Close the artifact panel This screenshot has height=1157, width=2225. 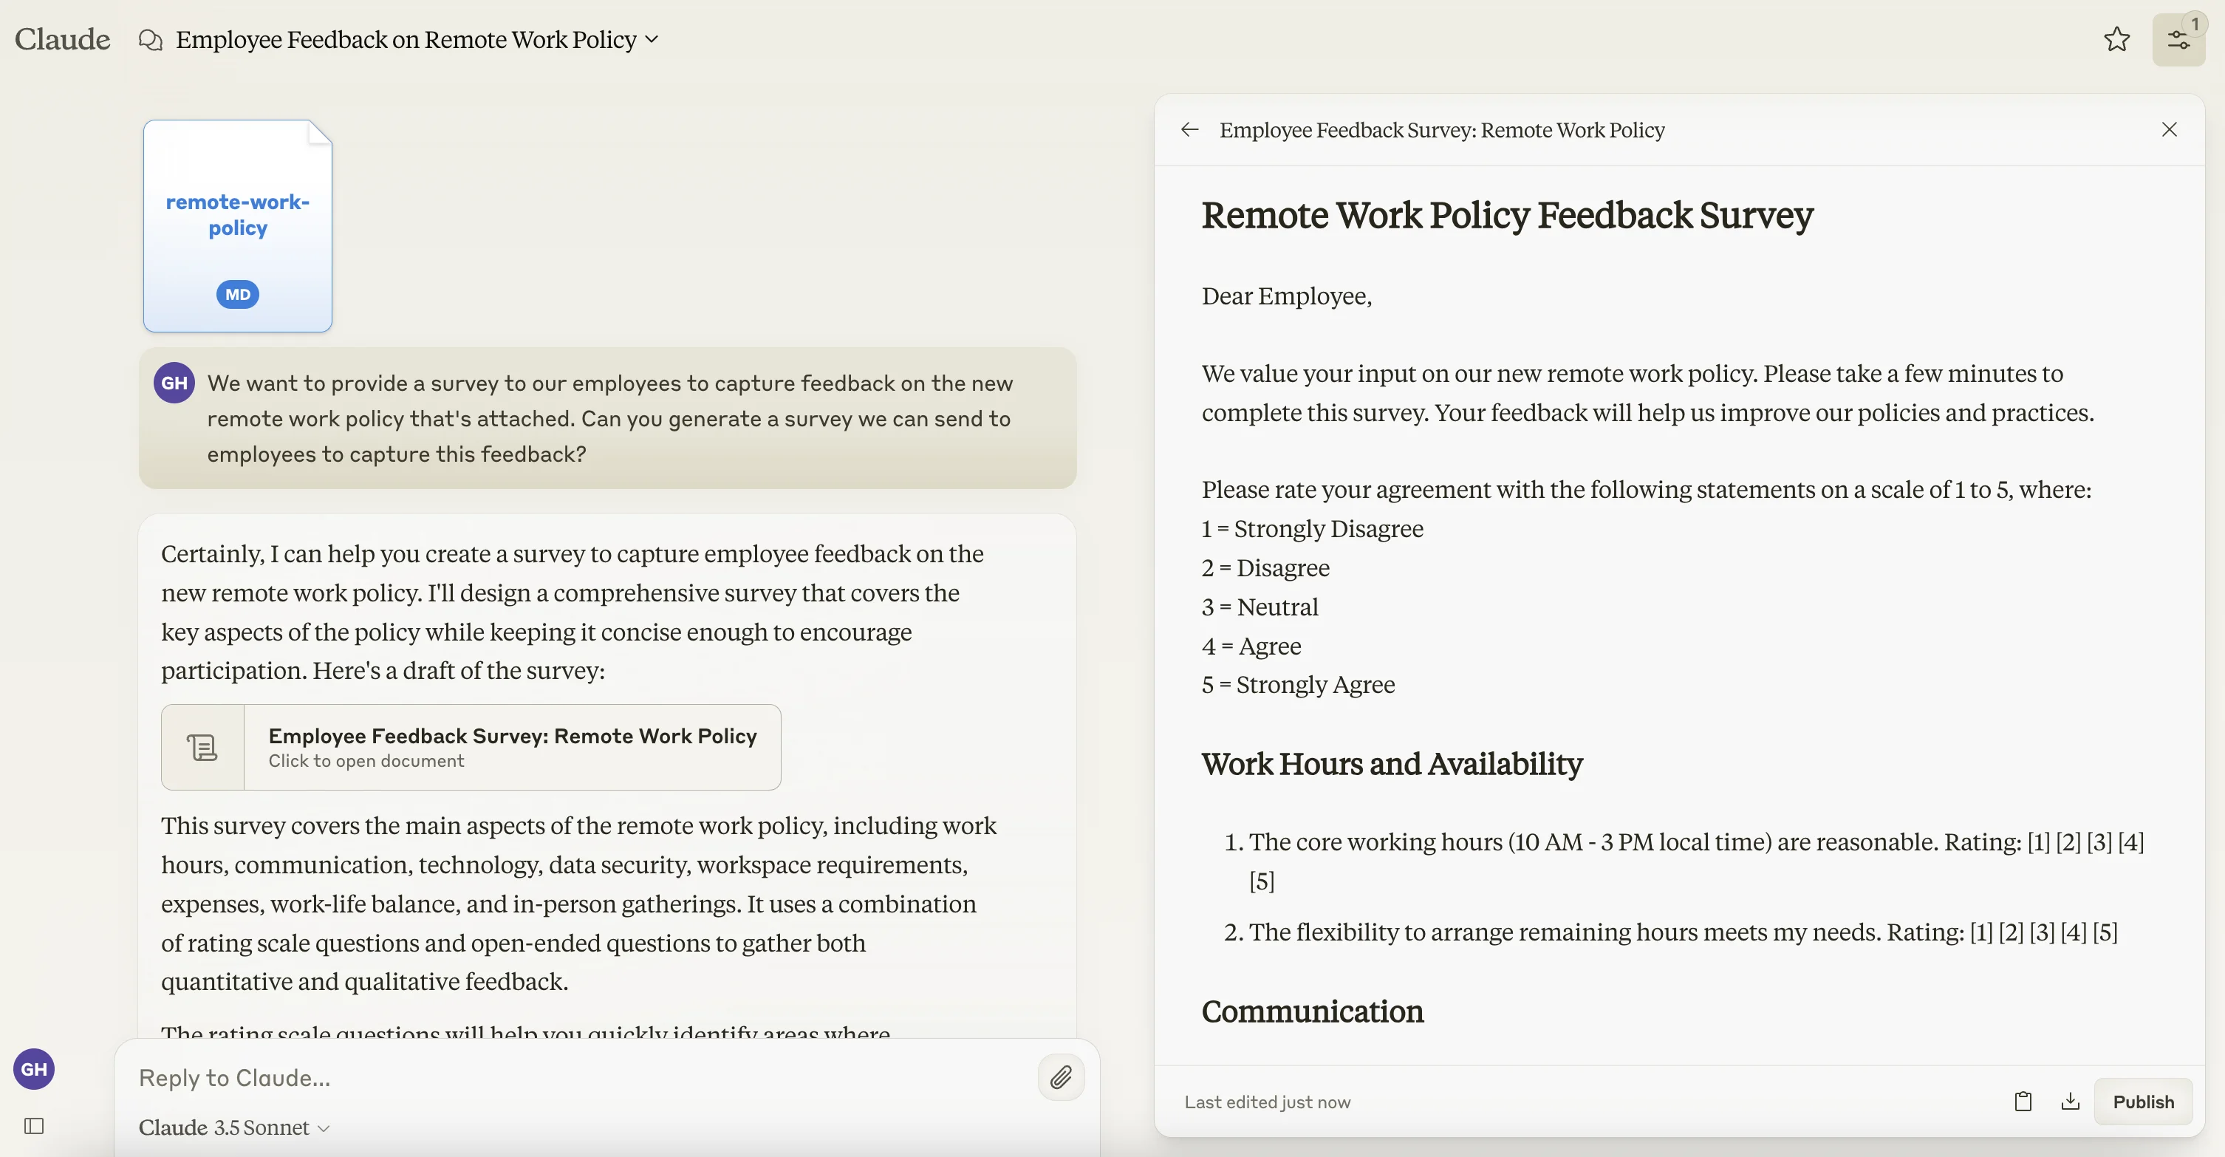[x=2168, y=129]
